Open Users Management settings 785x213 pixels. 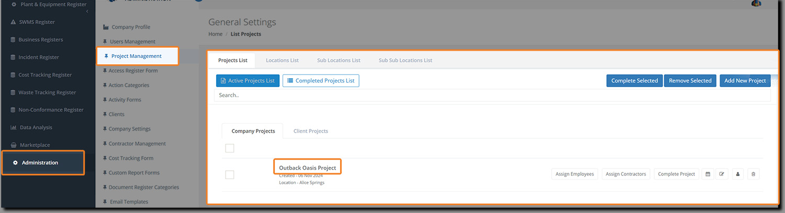click(129, 41)
